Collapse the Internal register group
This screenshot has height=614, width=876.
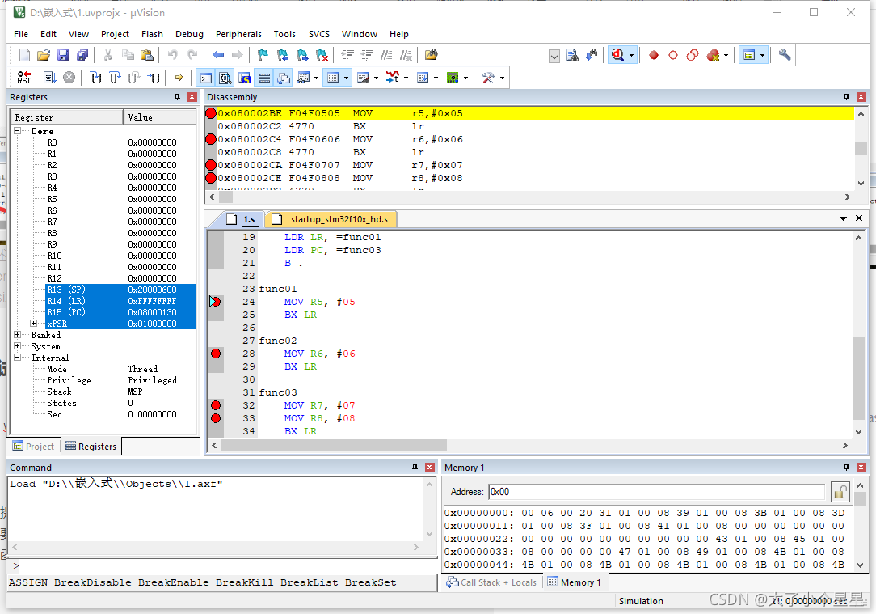17,358
